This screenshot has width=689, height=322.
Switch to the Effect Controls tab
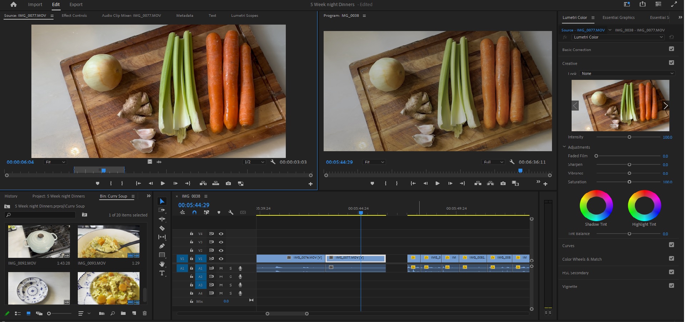click(x=74, y=15)
